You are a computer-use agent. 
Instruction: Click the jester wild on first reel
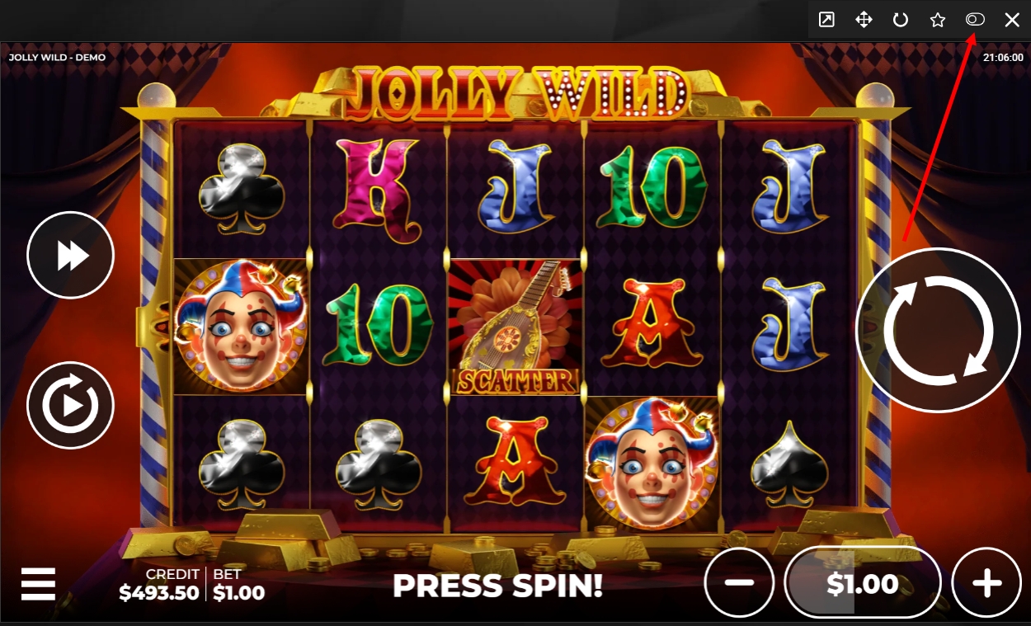click(241, 327)
